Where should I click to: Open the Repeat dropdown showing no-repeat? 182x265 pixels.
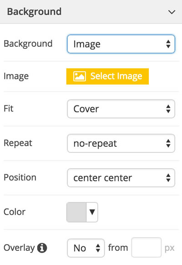tap(121, 143)
